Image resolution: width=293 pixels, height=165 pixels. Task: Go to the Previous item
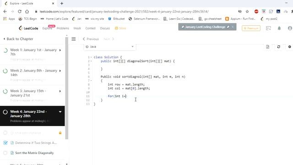91,39
